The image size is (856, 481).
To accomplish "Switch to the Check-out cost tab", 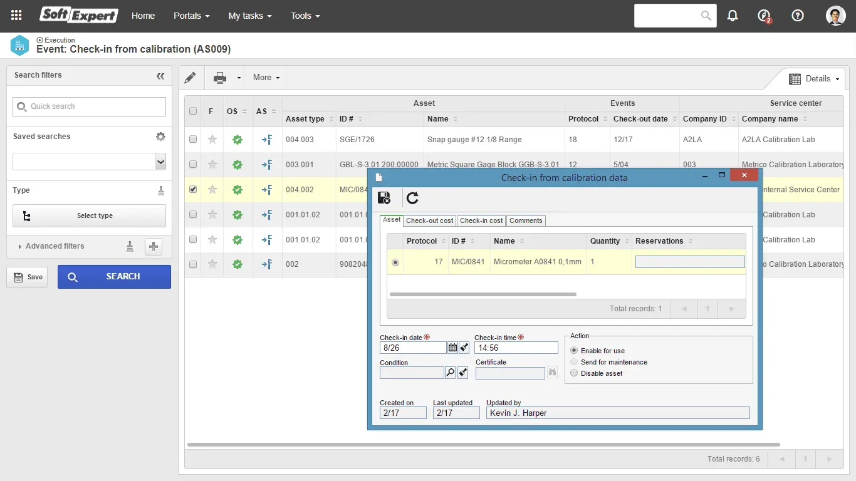I will (429, 220).
